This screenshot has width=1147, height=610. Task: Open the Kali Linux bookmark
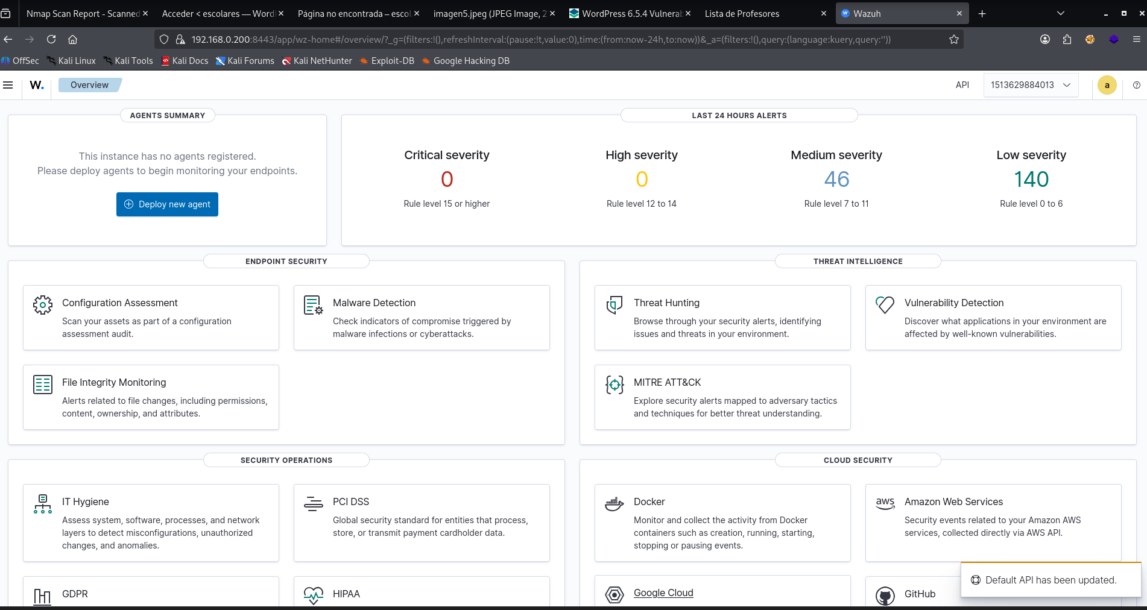pyautogui.click(x=71, y=60)
